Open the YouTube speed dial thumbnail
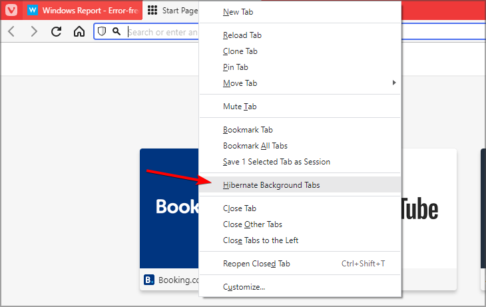This screenshot has width=486, height=307. [429, 208]
